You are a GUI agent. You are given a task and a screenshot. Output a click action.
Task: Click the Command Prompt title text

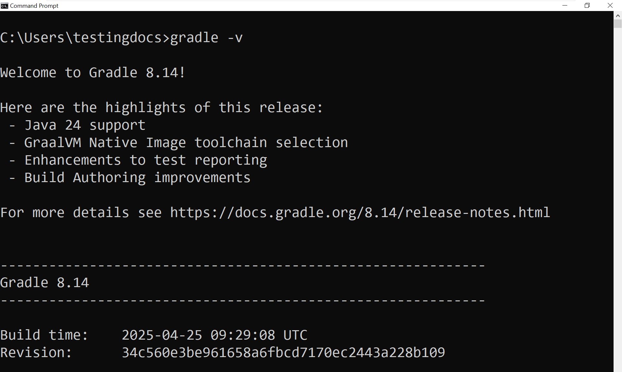click(x=34, y=6)
